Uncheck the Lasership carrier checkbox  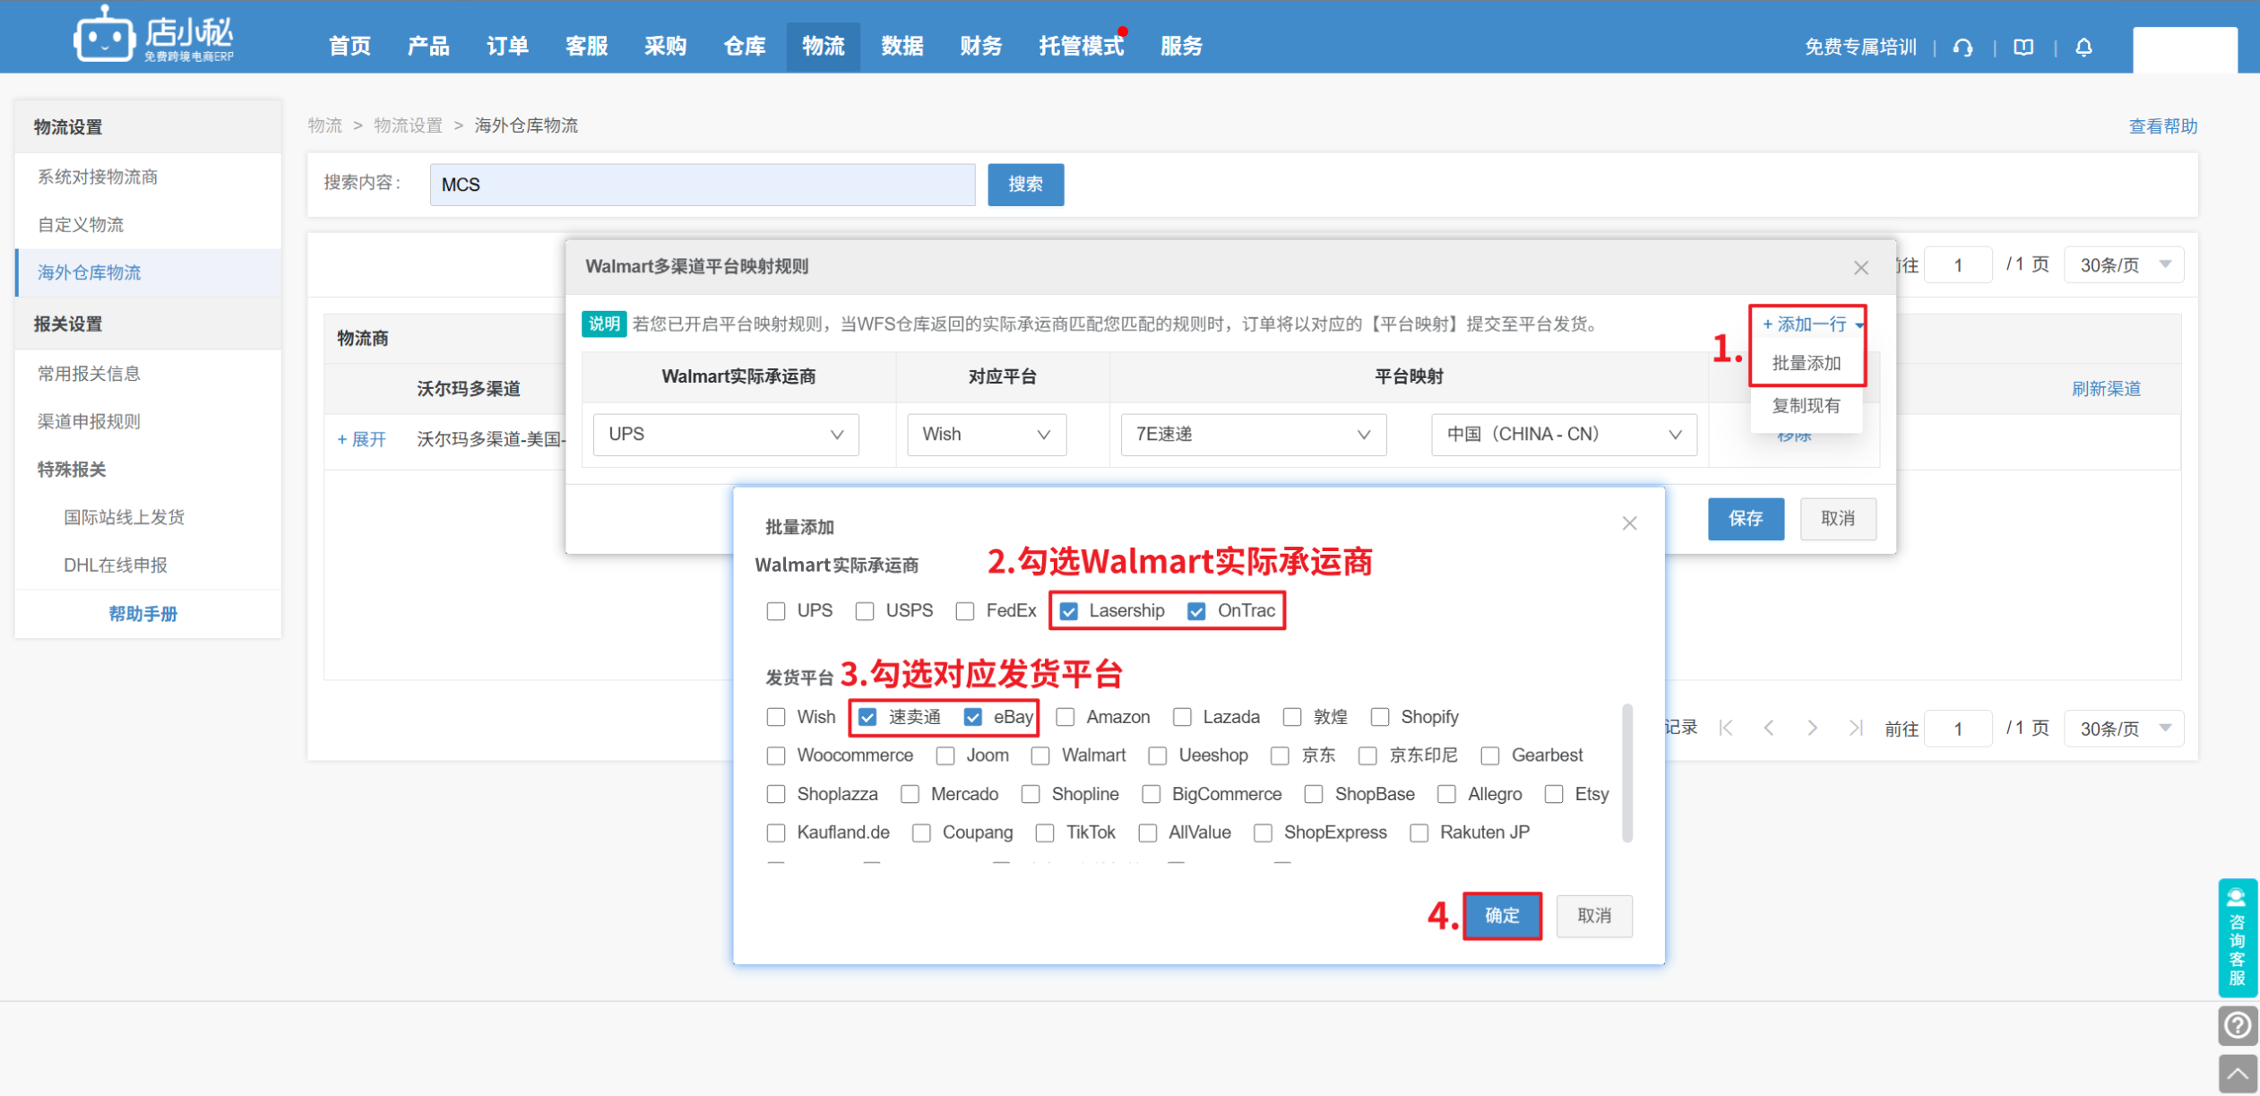(x=1068, y=611)
